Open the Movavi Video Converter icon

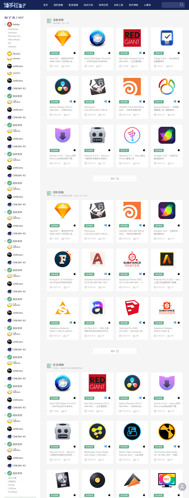point(132,432)
